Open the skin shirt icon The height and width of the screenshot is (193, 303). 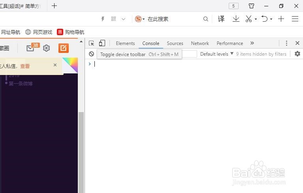tap(251, 6)
